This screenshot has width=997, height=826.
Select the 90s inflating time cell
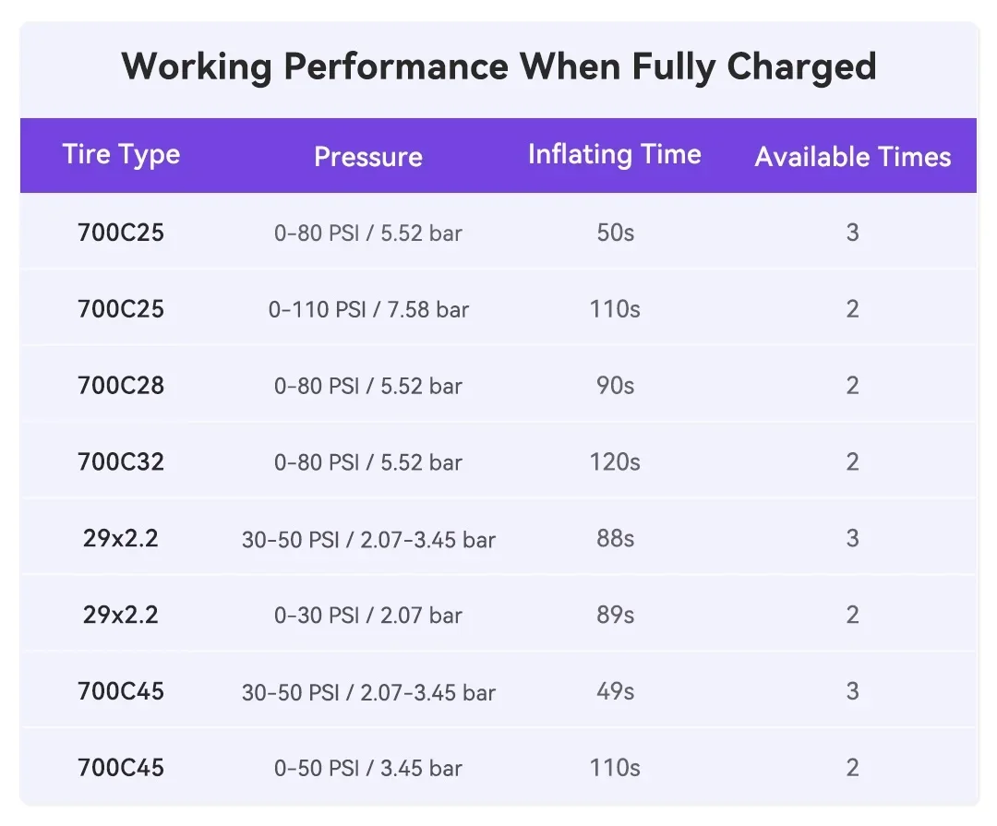click(x=615, y=385)
